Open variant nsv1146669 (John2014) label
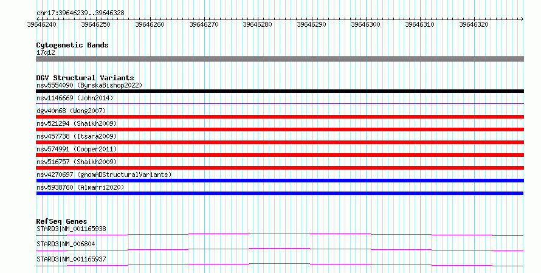Viewport: 541px width, 273px height. click(75, 98)
